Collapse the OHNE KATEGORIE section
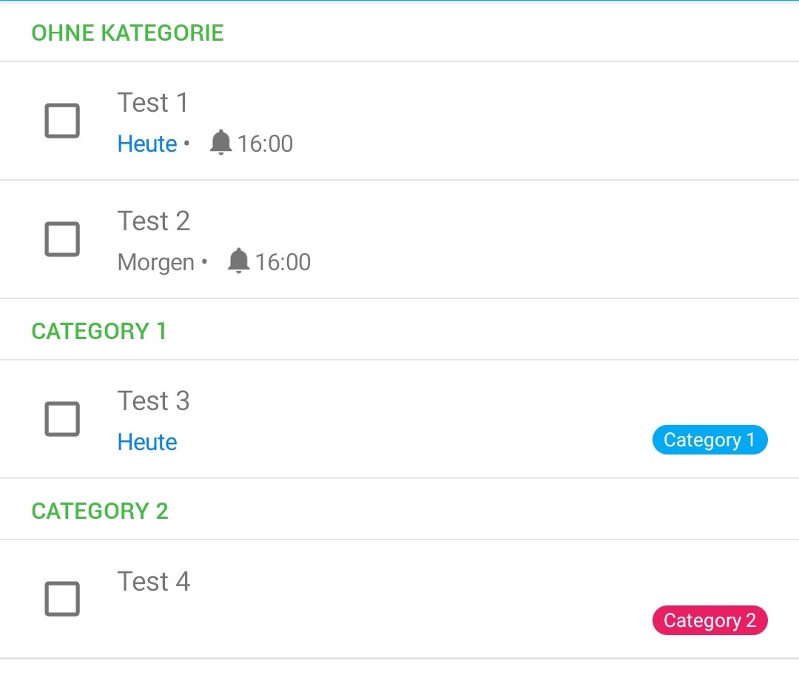This screenshot has height=678, width=799. tap(127, 33)
